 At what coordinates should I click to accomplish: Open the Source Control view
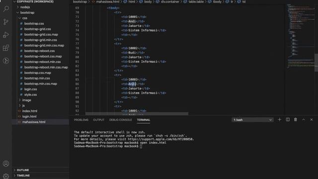6,22
